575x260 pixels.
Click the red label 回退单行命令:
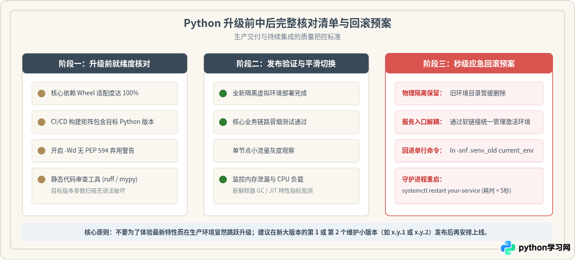422,151
